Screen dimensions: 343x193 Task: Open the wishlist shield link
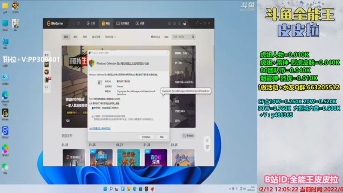(156, 37)
